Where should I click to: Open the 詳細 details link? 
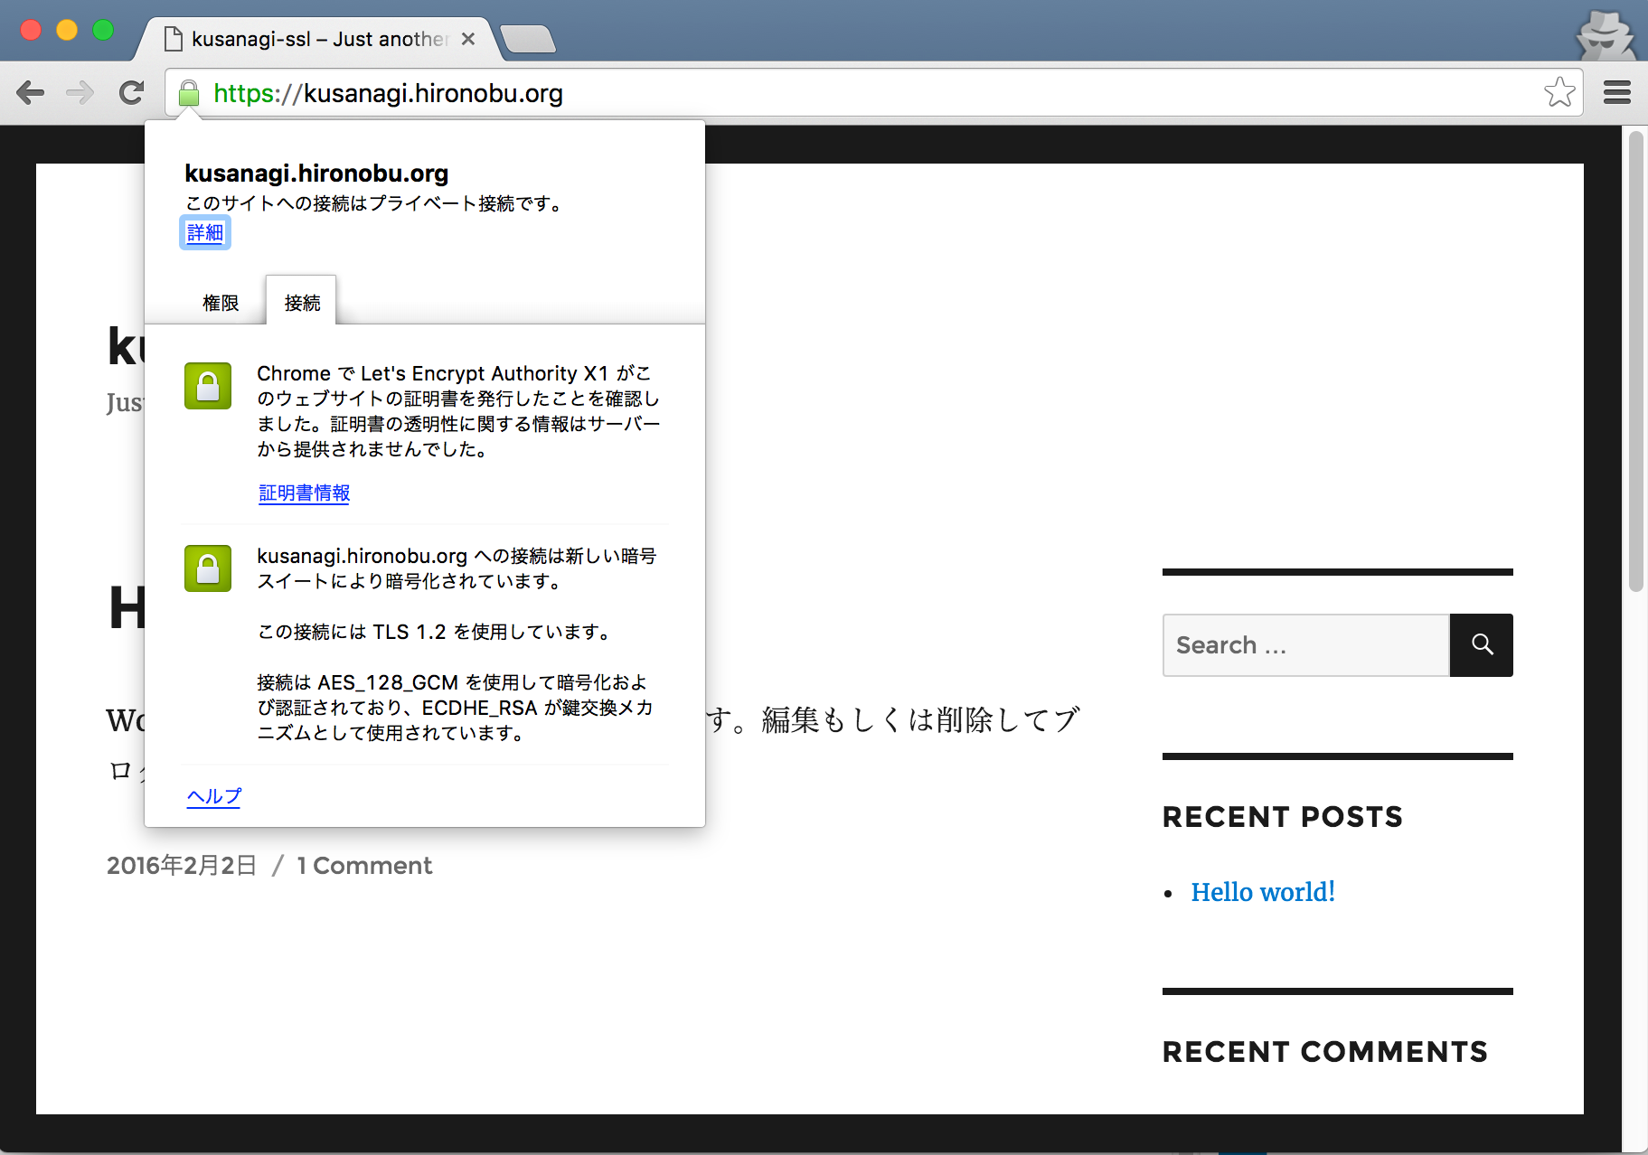(205, 232)
